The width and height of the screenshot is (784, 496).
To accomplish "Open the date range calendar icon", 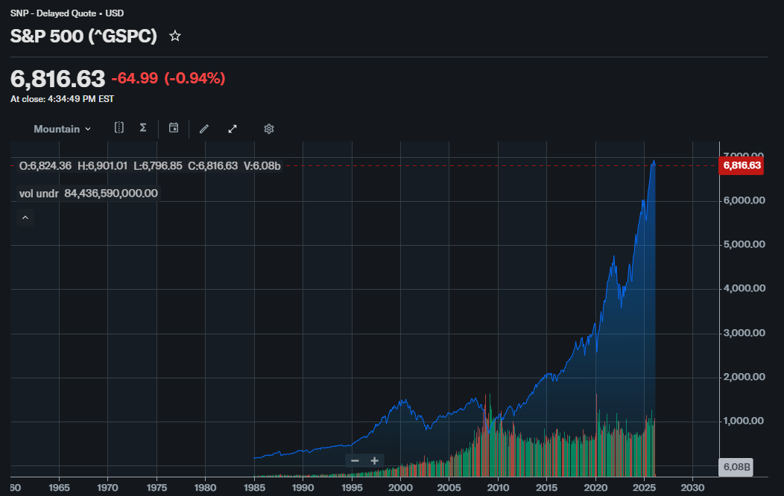I will coord(174,128).
